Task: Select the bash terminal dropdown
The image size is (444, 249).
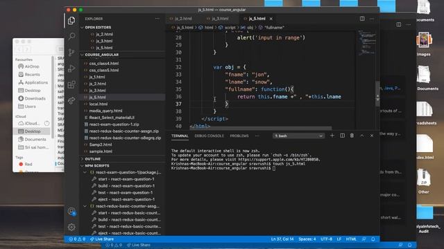Action: click(x=298, y=136)
